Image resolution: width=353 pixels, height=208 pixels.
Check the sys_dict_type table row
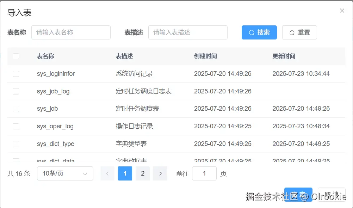coord(16,144)
